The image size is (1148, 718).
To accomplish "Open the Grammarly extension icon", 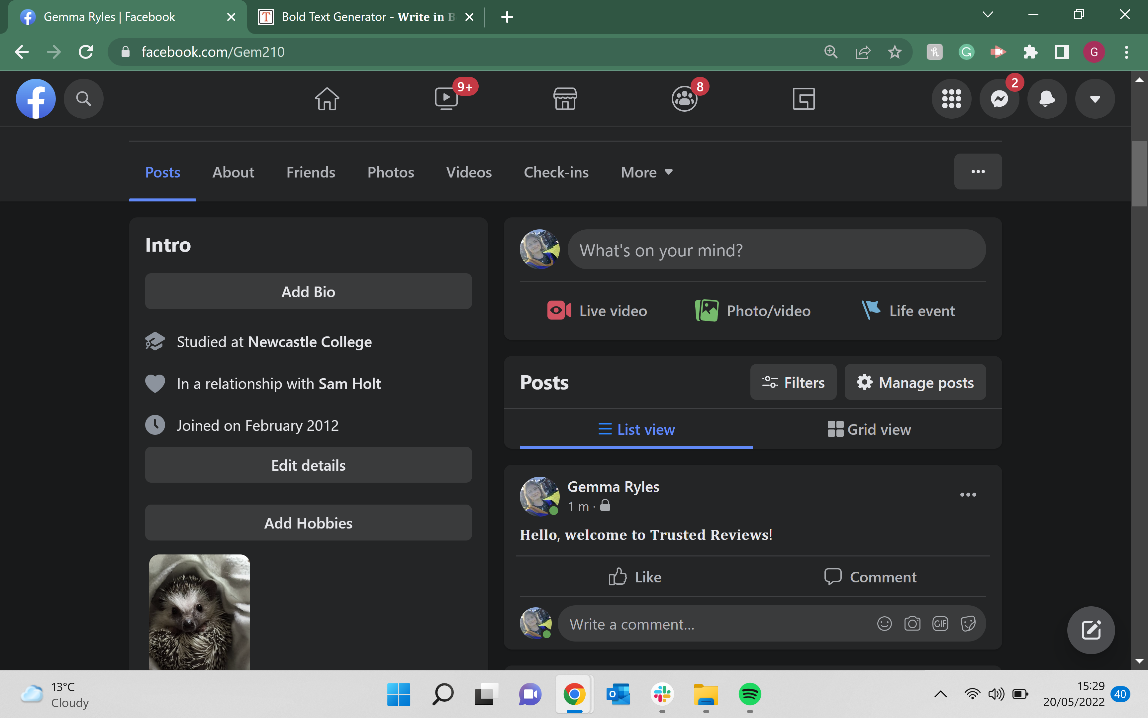I will click(x=966, y=52).
